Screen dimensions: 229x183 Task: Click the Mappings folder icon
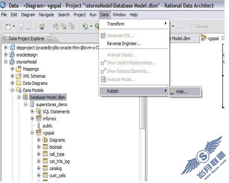(x=19, y=69)
